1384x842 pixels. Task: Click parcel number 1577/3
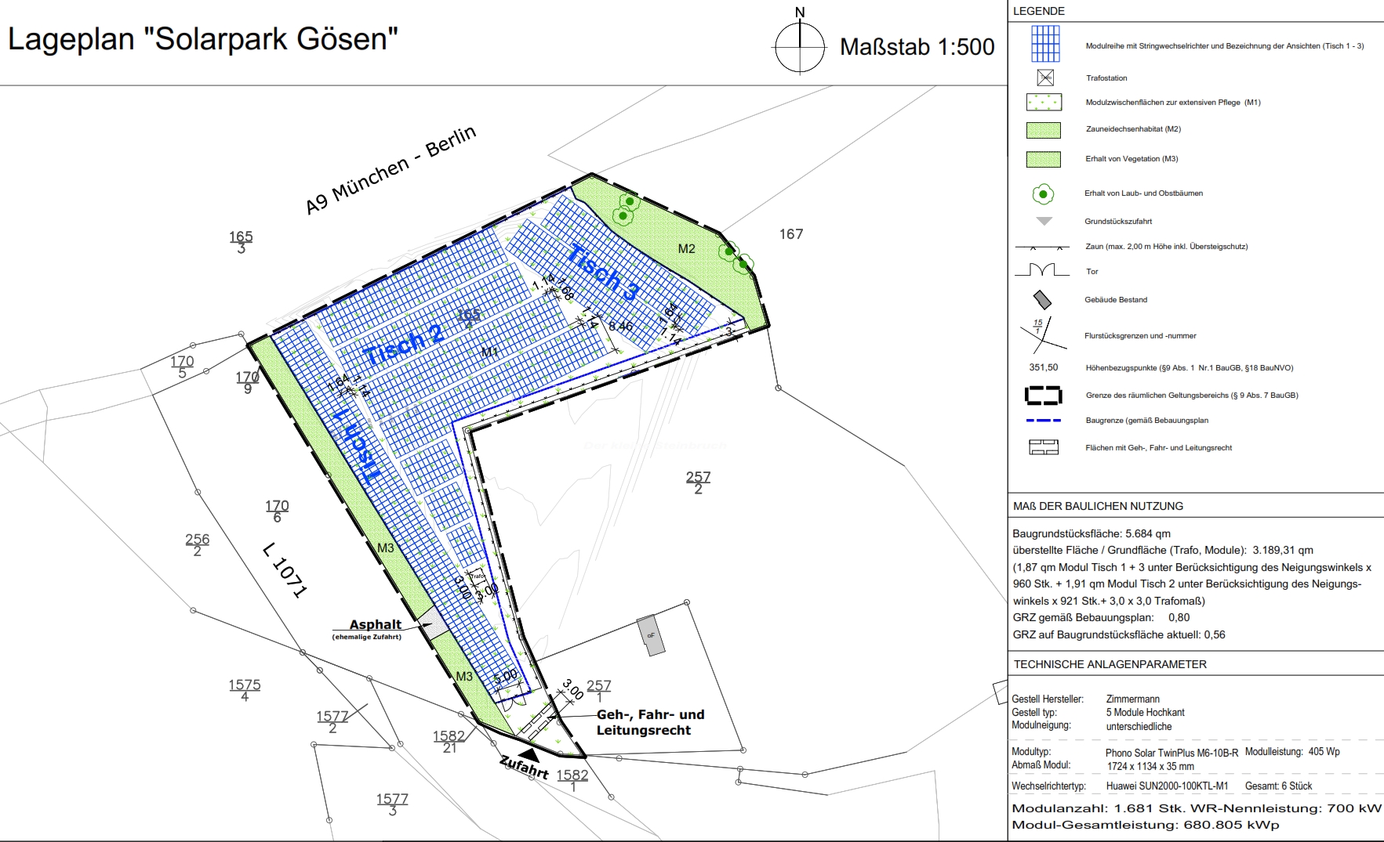pyautogui.click(x=392, y=804)
